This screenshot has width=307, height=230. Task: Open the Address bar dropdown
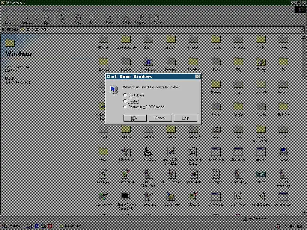tap(302, 29)
